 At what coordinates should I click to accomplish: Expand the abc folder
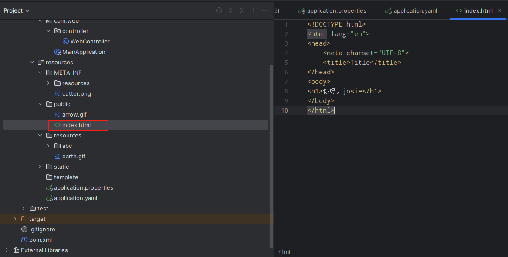click(x=48, y=146)
